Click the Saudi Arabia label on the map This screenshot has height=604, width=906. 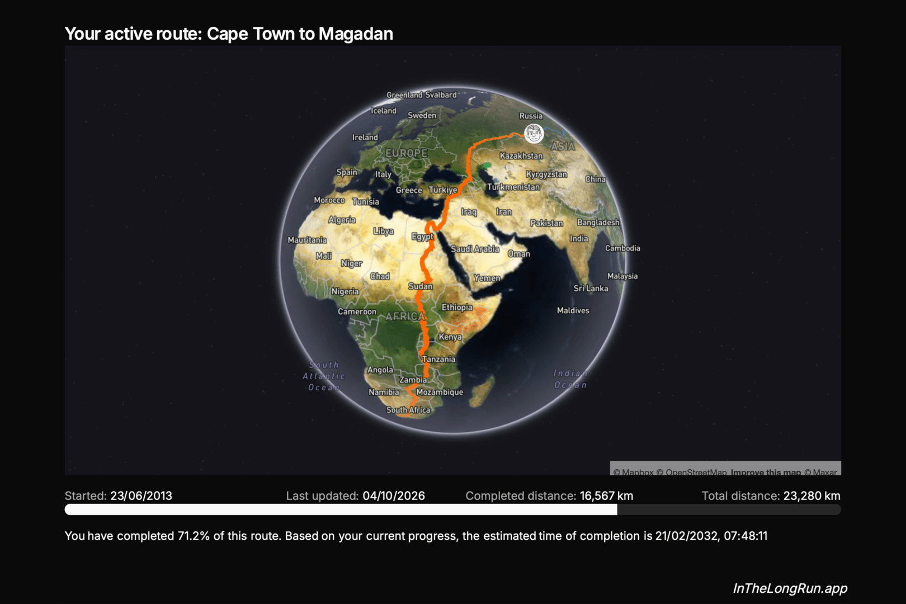pyautogui.click(x=475, y=249)
